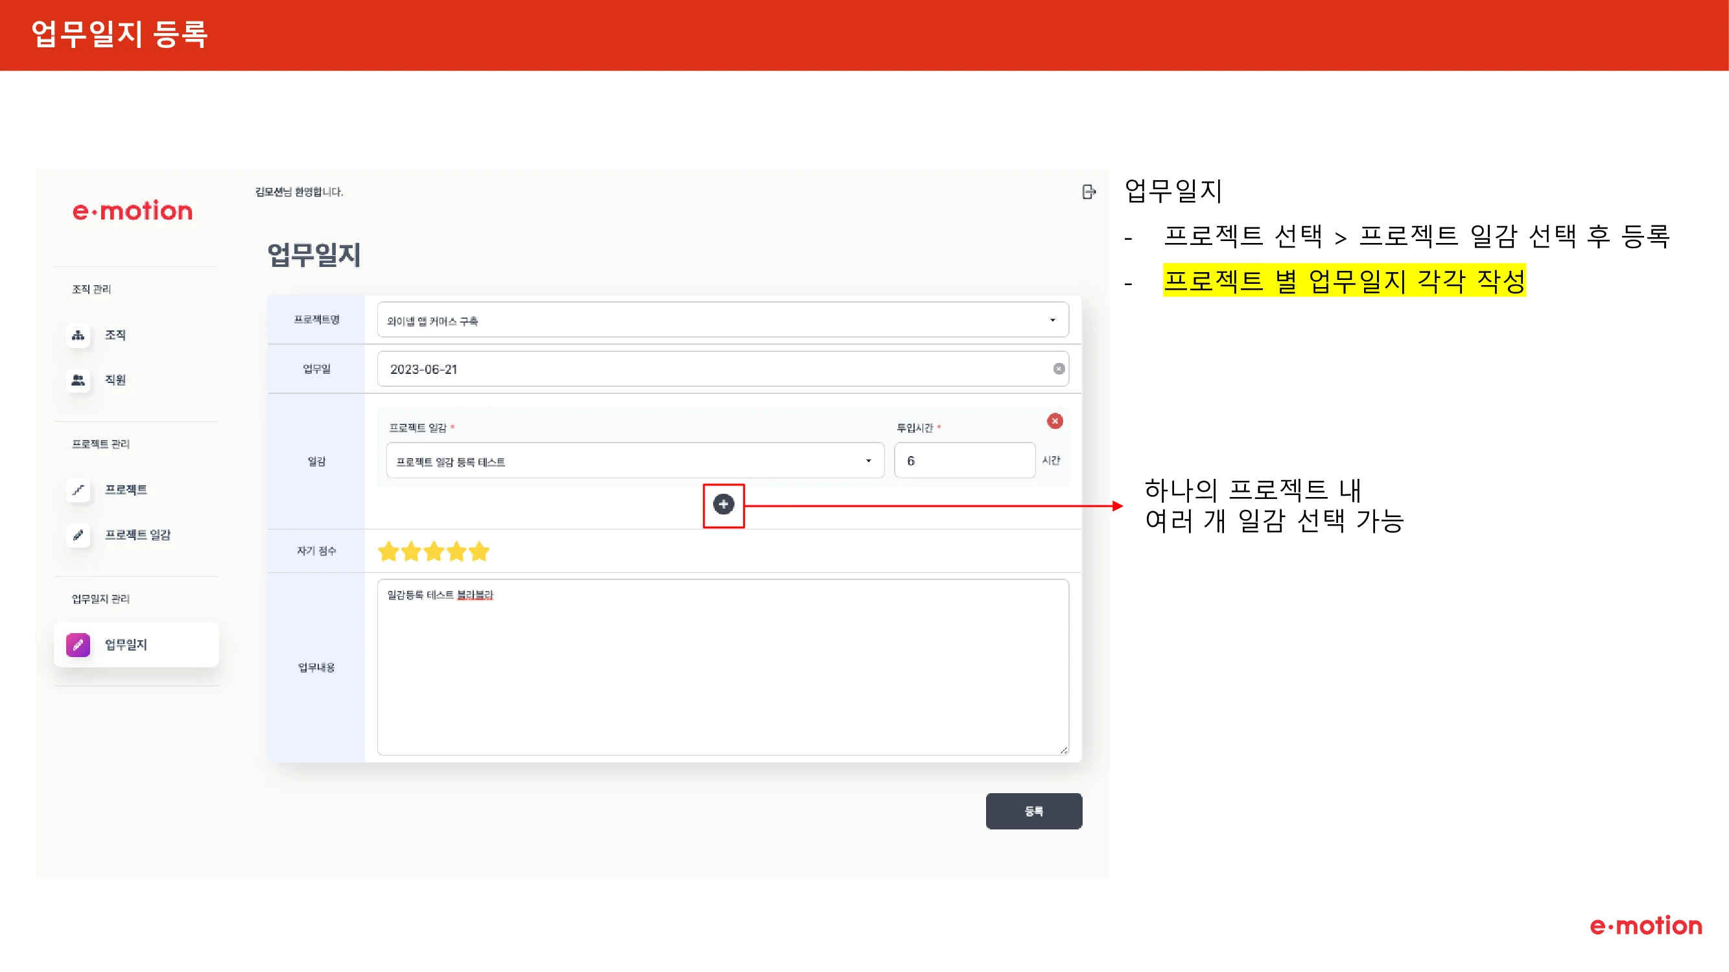Remove the 일감 row via red X icon
1729x972 pixels.
[1055, 421]
